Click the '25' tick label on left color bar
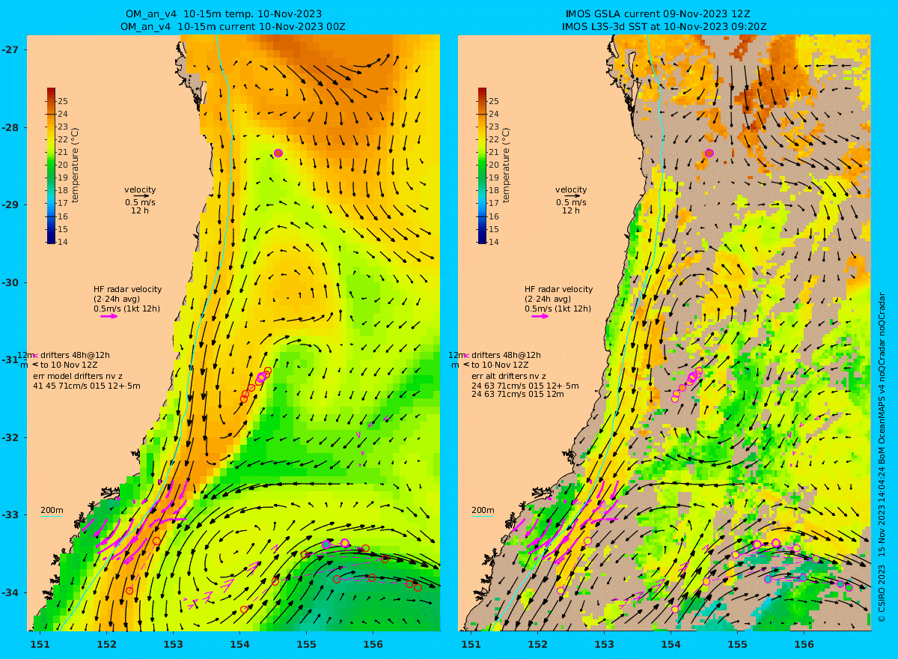Image resolution: width=898 pixels, height=659 pixels. [64, 101]
